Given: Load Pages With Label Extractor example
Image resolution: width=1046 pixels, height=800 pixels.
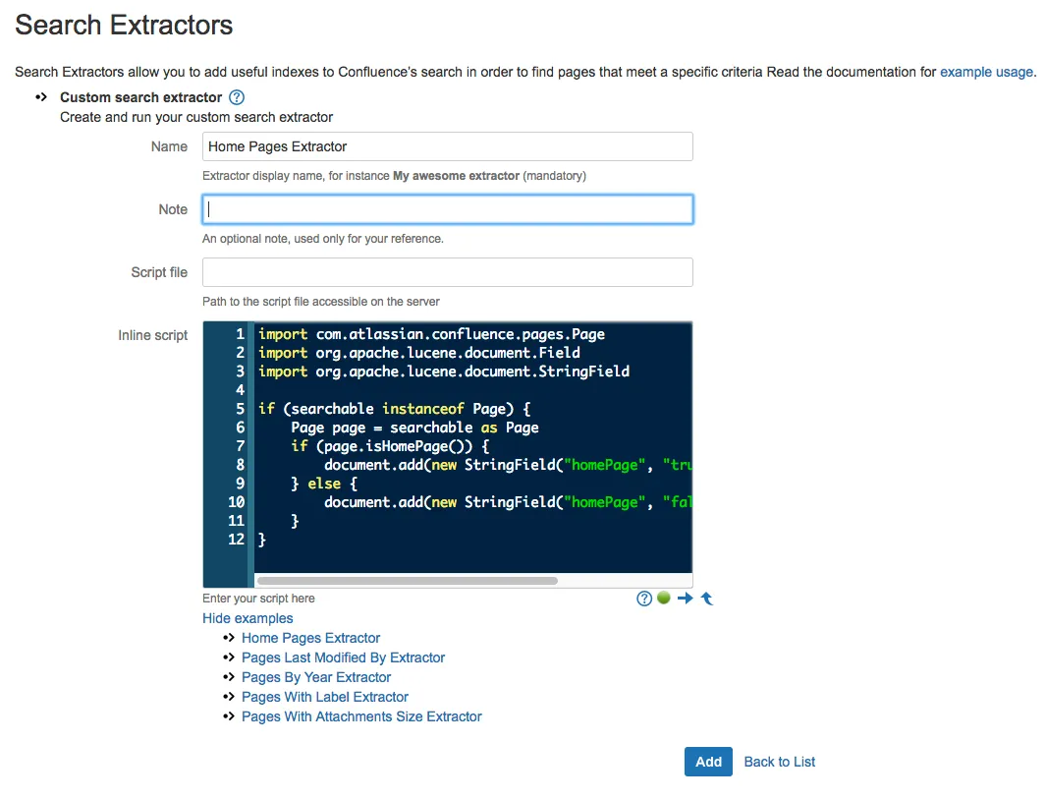Looking at the screenshot, I should pyautogui.click(x=325, y=697).
